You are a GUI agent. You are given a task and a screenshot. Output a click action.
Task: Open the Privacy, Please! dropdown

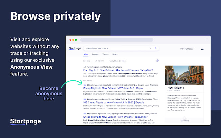188,49
